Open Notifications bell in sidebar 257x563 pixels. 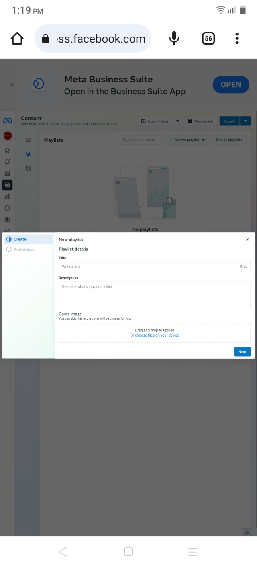[7, 162]
